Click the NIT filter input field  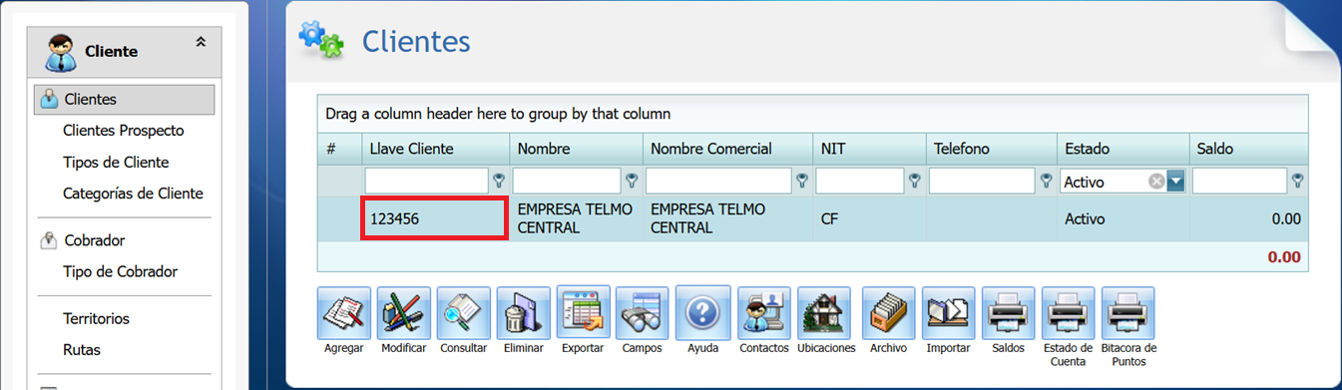pos(860,182)
